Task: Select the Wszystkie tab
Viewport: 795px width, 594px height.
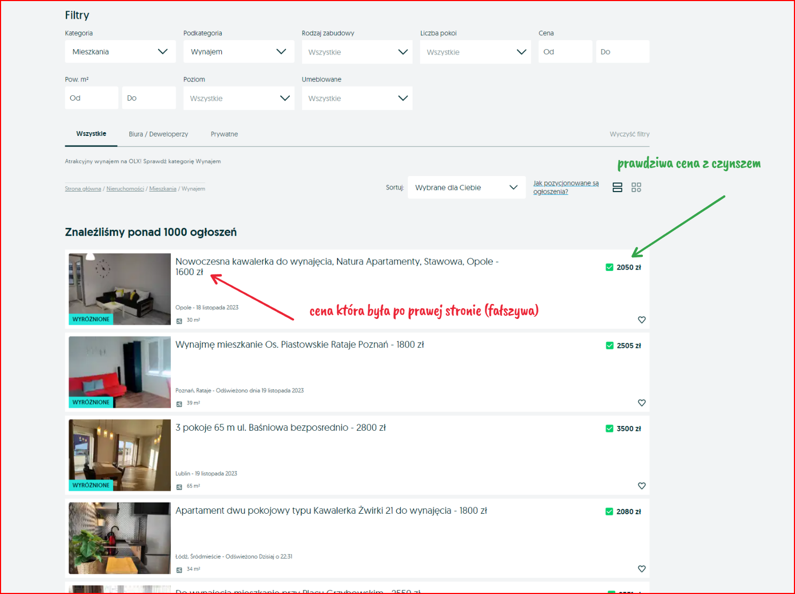Action: [91, 134]
